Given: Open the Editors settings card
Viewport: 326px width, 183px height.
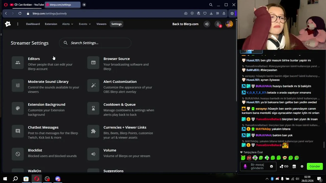Looking at the screenshot, I should [x=46, y=63].
